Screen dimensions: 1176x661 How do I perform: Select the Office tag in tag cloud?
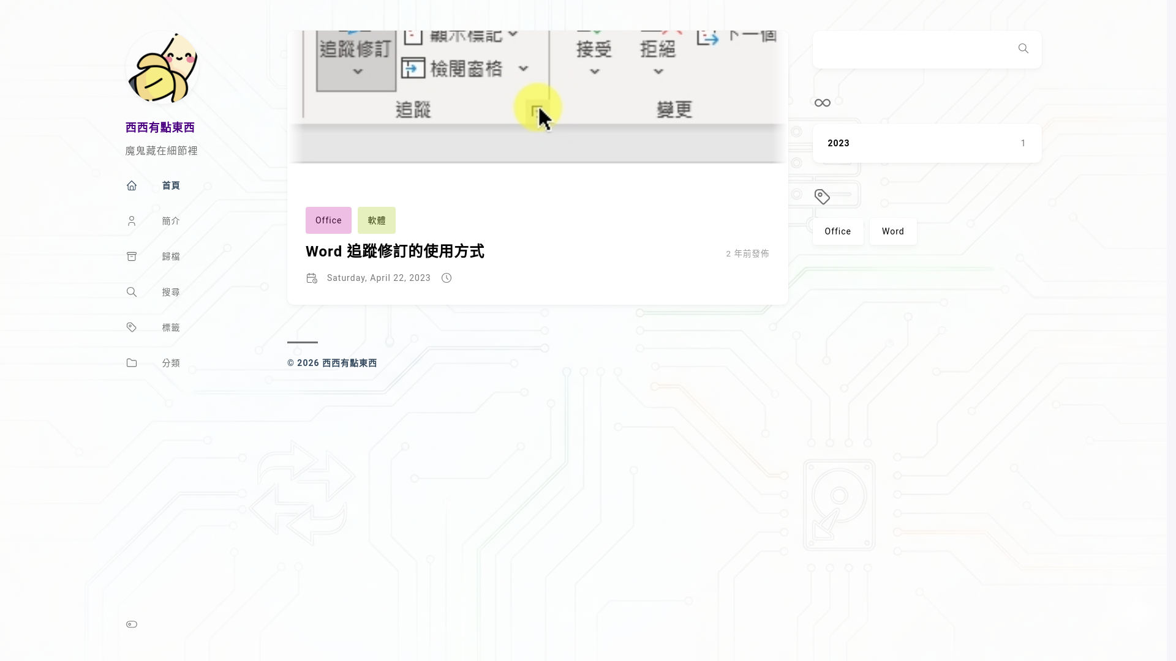[x=838, y=231]
